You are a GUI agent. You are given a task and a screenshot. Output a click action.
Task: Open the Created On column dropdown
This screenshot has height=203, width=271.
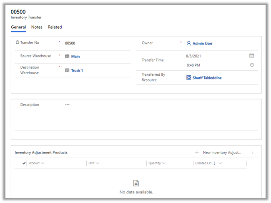220,163
